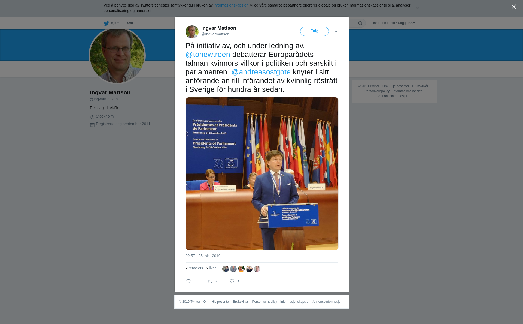Click the Følg button

pos(314,31)
